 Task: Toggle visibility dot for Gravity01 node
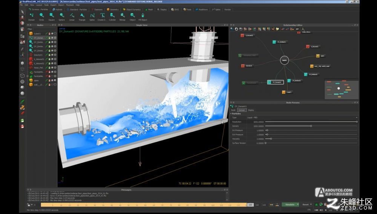coord(52,55)
